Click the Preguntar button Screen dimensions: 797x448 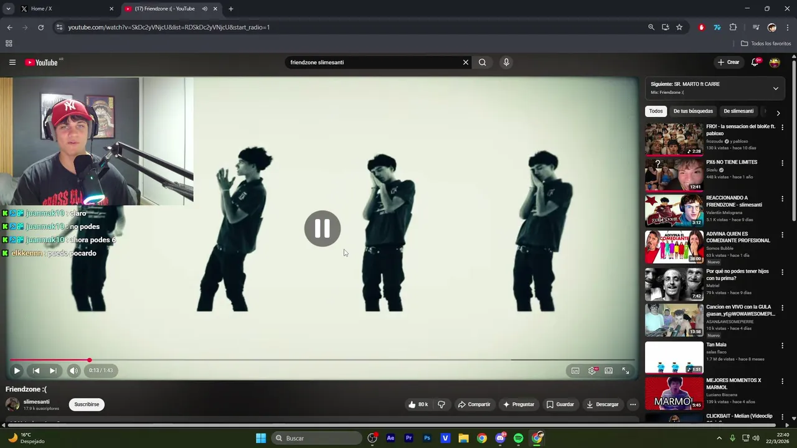pos(519,404)
